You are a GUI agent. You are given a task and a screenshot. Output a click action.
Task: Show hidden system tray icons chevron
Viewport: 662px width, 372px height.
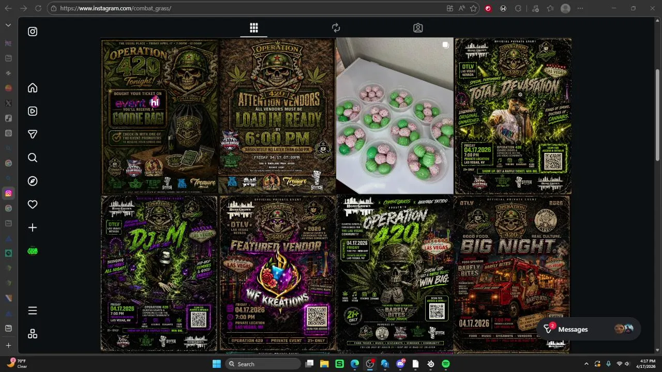pyautogui.click(x=586, y=364)
